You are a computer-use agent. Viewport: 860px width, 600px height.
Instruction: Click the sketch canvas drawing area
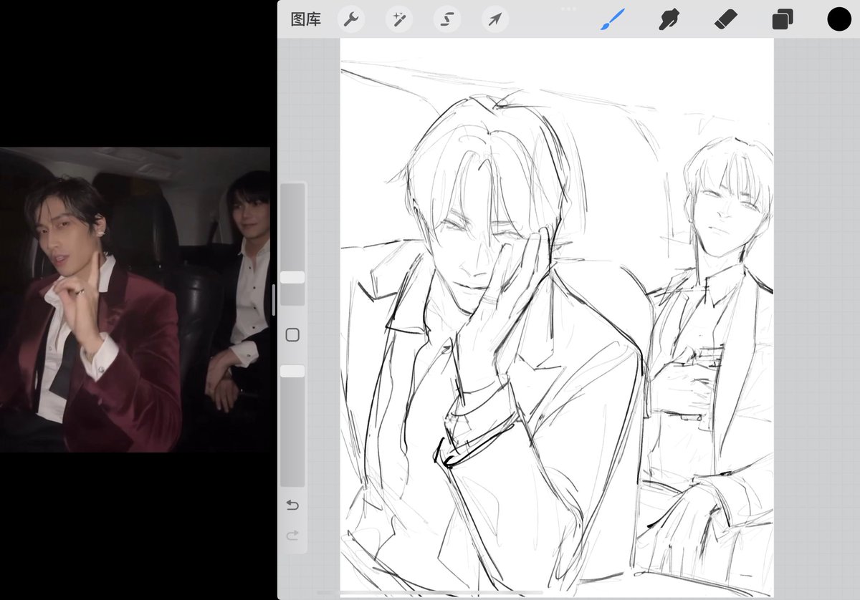click(557, 317)
